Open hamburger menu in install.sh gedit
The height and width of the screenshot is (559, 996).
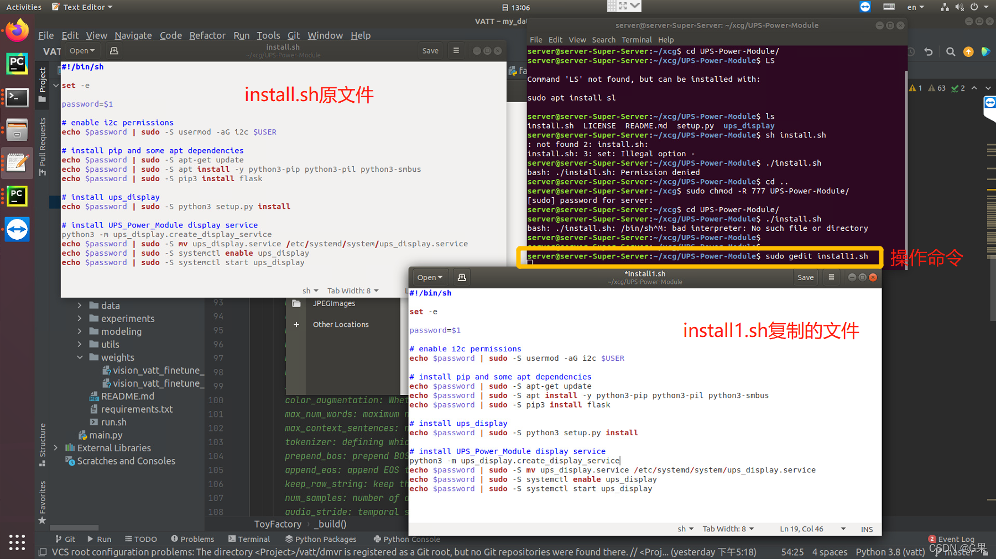[x=456, y=50]
